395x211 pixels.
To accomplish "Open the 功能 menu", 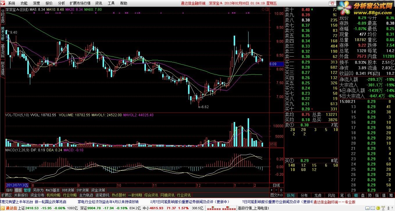I will [24, 3].
